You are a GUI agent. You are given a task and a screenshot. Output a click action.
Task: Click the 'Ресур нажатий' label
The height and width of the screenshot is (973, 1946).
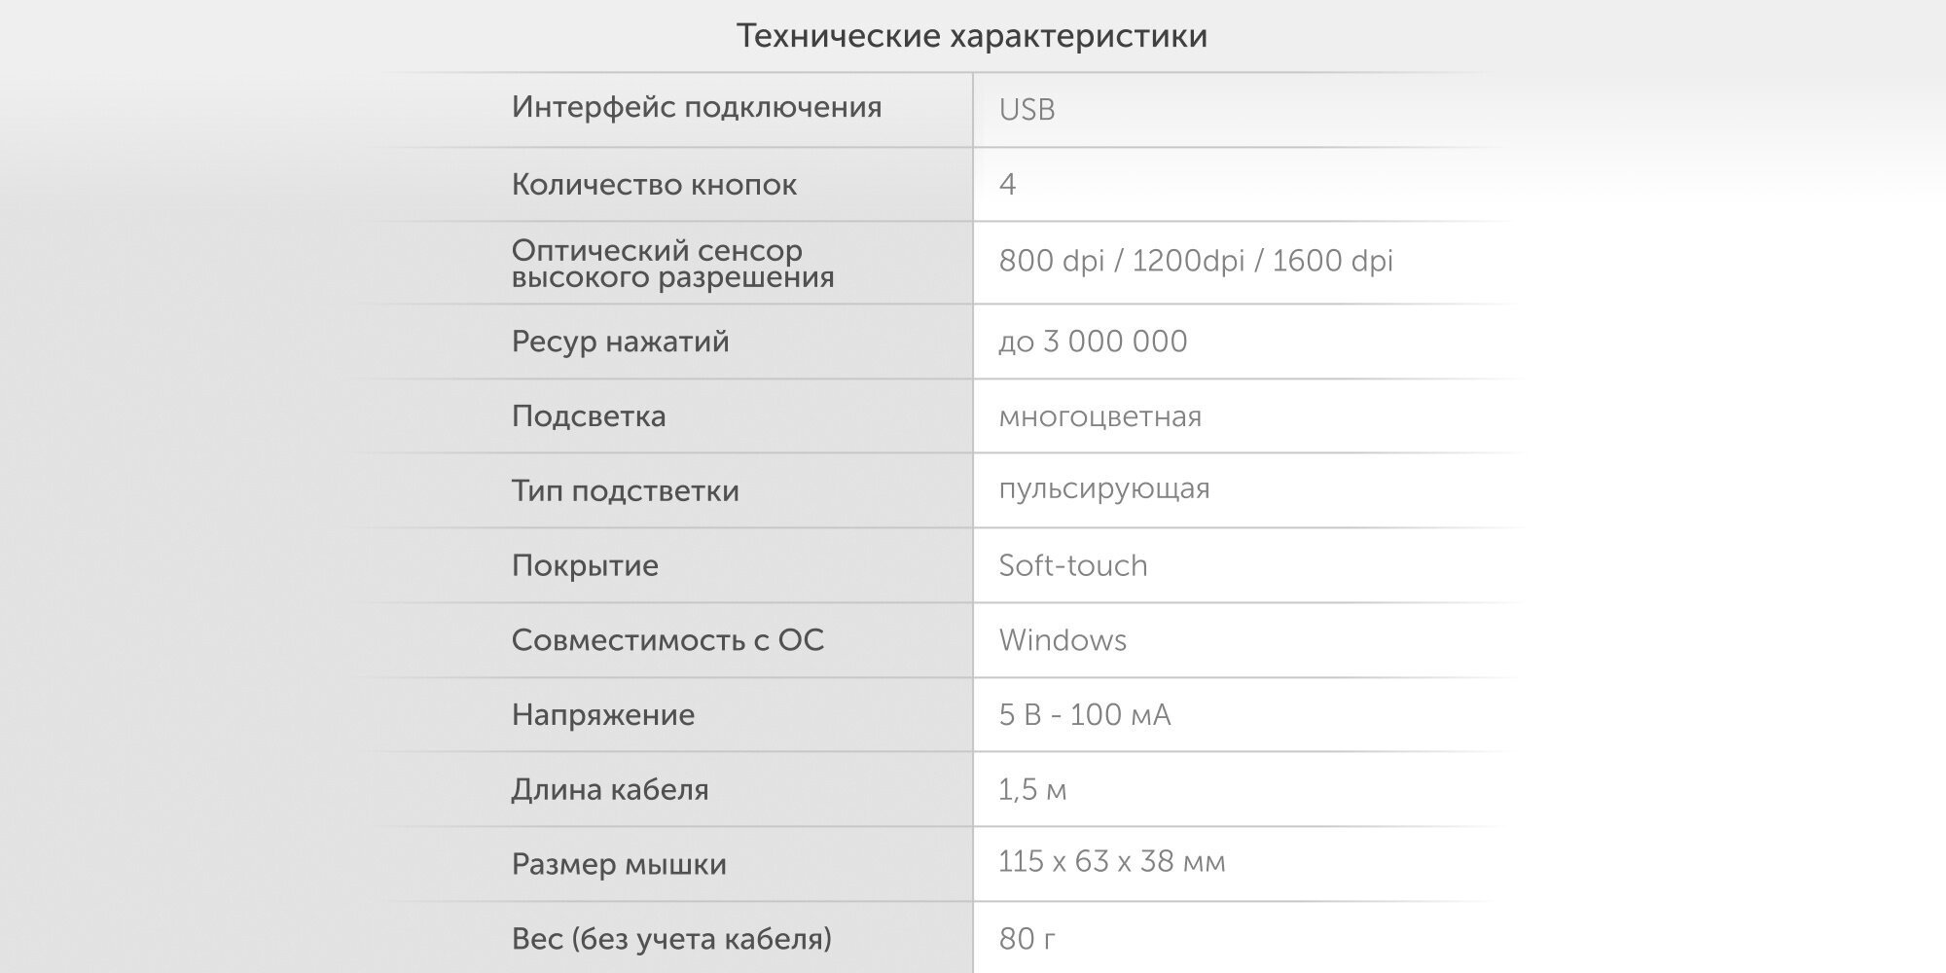pyautogui.click(x=620, y=342)
